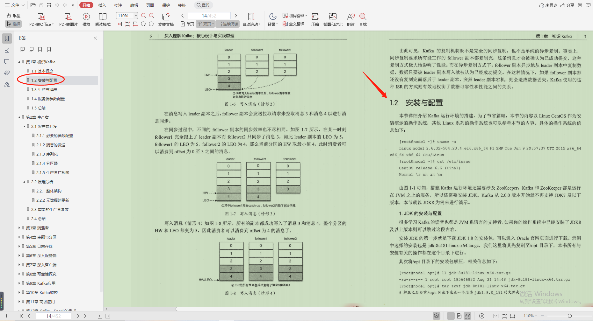Start slideshow with the 播放 icon

click(86, 20)
